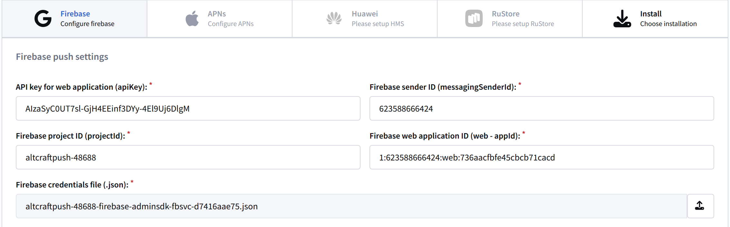This screenshot has height=227, width=730.
Task: Open the RuStore tab
Action: pyautogui.click(x=510, y=19)
